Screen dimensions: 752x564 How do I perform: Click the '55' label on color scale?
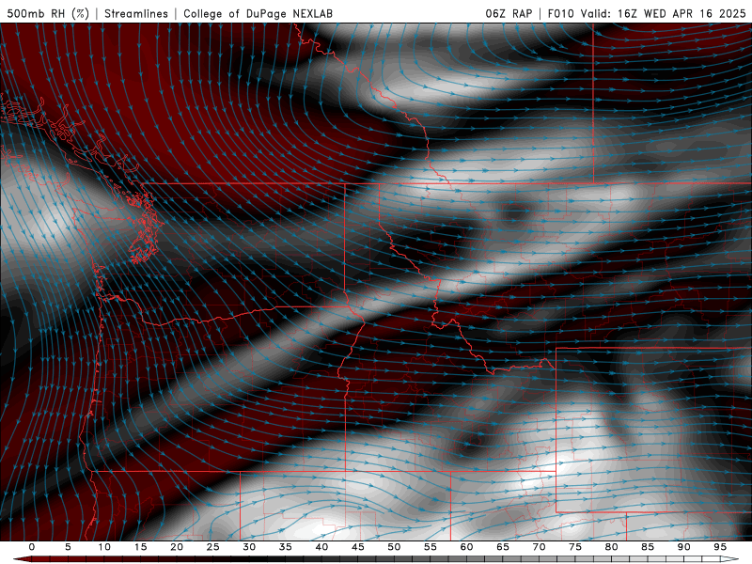[x=431, y=547]
